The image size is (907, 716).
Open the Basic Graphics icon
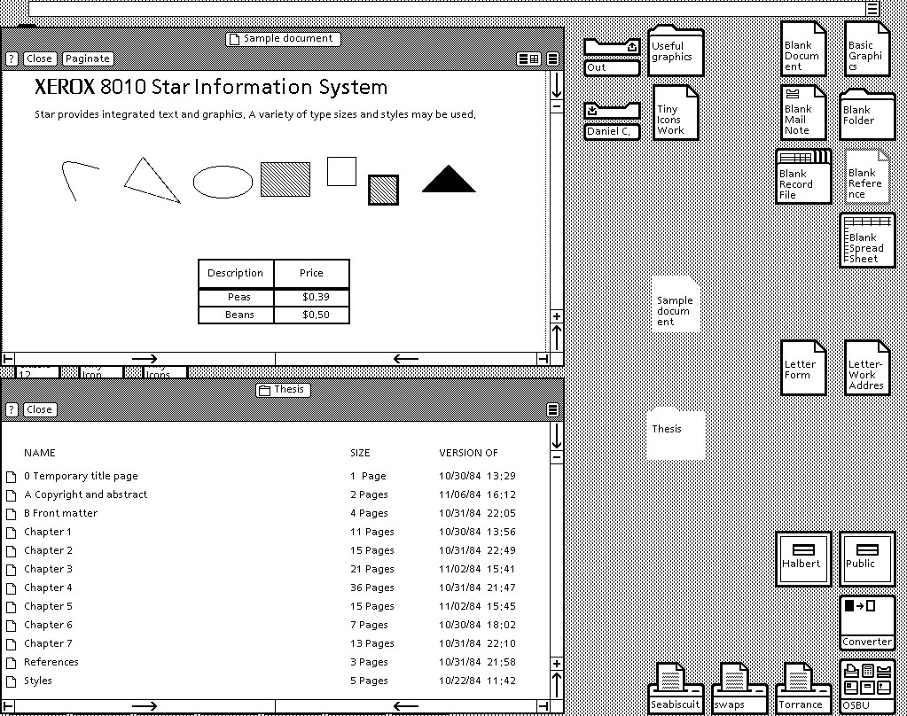pos(866,48)
